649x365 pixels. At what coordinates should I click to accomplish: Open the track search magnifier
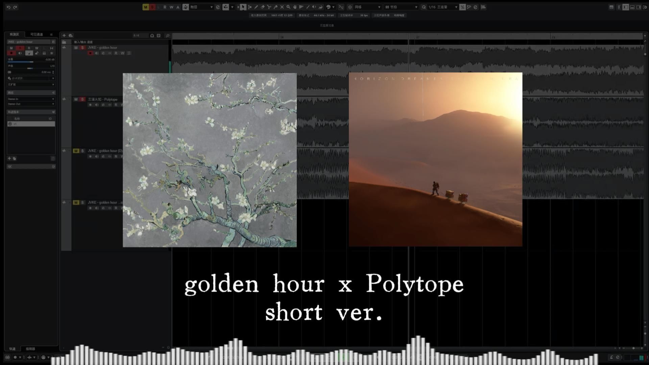coord(167,35)
